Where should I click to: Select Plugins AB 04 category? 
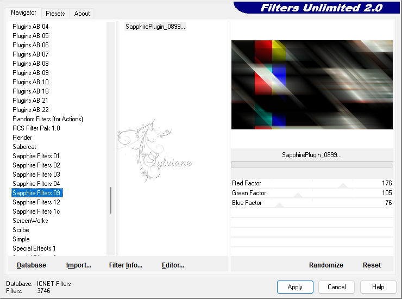30,27
